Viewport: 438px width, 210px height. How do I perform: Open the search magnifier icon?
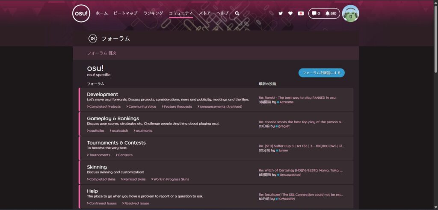coord(237,13)
